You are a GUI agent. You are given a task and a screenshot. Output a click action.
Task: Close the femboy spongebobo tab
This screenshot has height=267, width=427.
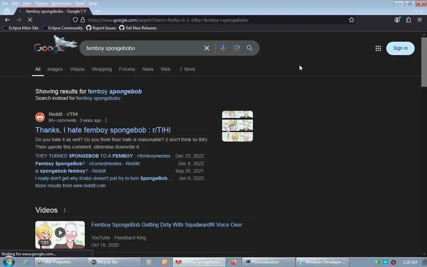85,11
